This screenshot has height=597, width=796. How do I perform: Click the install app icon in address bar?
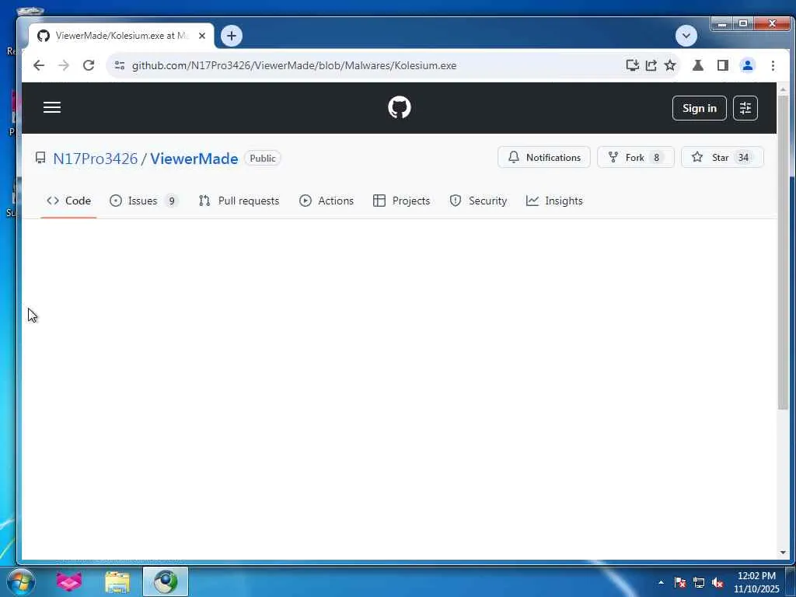pyautogui.click(x=632, y=65)
